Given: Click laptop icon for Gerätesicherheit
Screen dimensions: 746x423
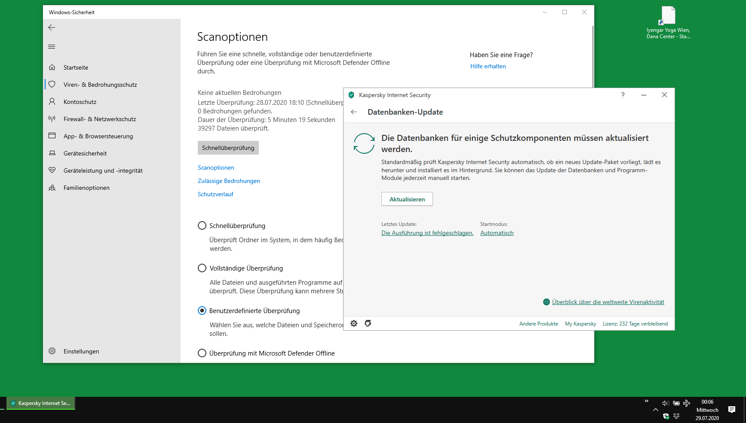Looking at the screenshot, I should coord(52,153).
